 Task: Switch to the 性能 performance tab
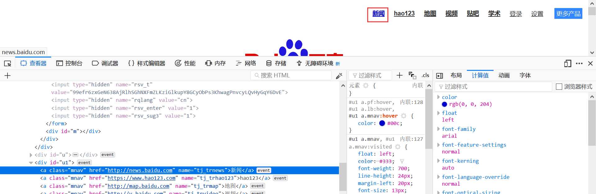point(185,63)
